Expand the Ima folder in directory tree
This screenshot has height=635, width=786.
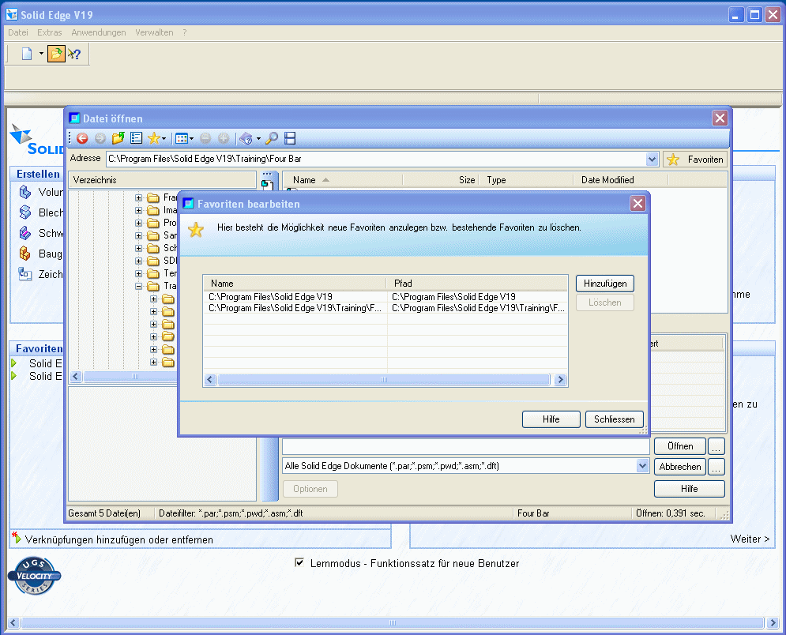click(x=139, y=210)
